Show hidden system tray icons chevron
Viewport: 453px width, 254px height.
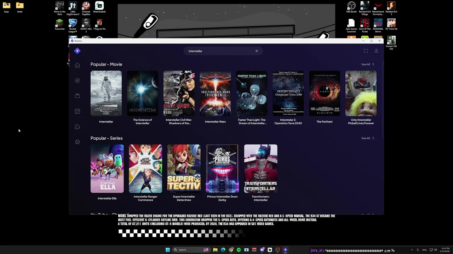pyautogui.click(x=412, y=250)
